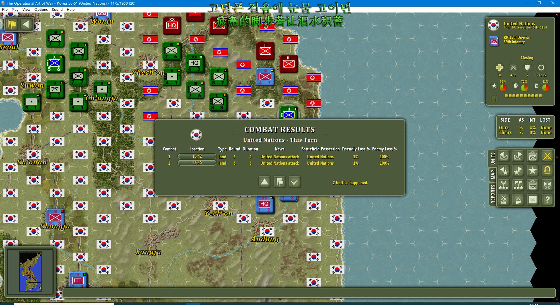
Task: Click the 35% proficiency pie indicator
Action: (x=503, y=87)
